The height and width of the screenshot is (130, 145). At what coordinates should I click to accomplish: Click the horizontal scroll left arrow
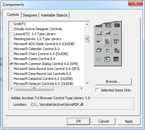tap(12, 89)
